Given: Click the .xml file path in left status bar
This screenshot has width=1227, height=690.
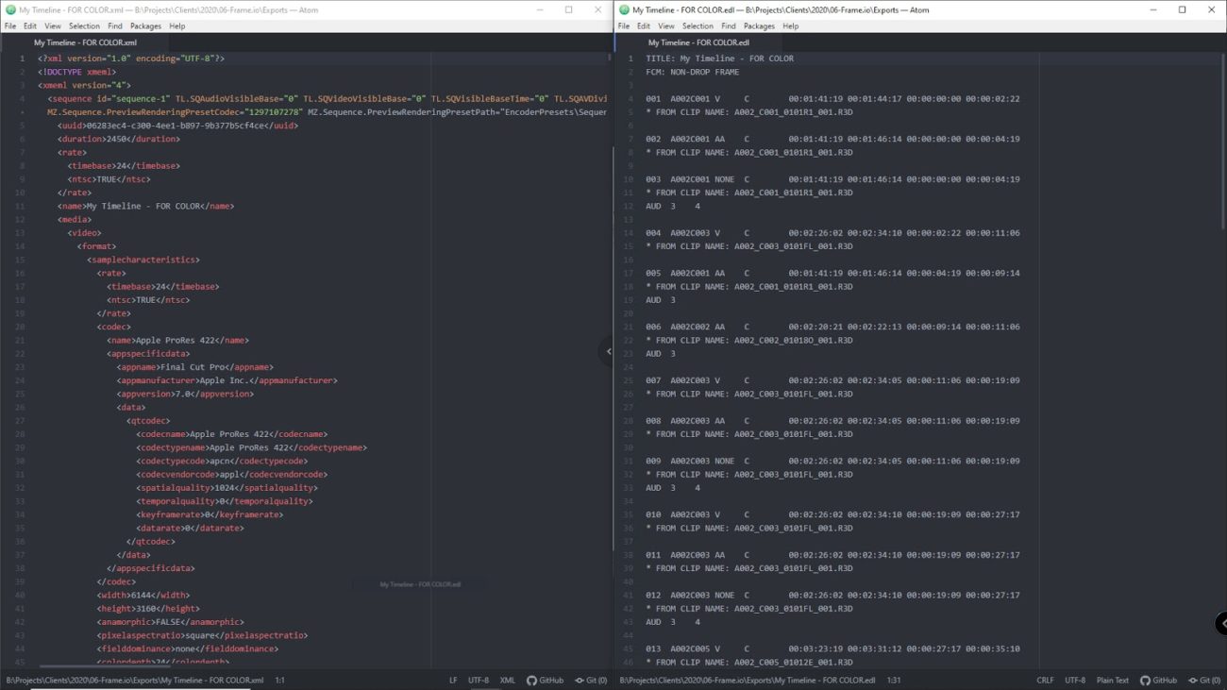Looking at the screenshot, I should 135,680.
